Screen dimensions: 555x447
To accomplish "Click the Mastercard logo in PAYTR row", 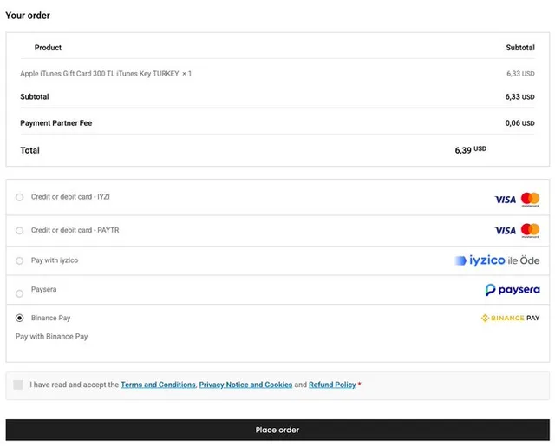I will (530, 231).
